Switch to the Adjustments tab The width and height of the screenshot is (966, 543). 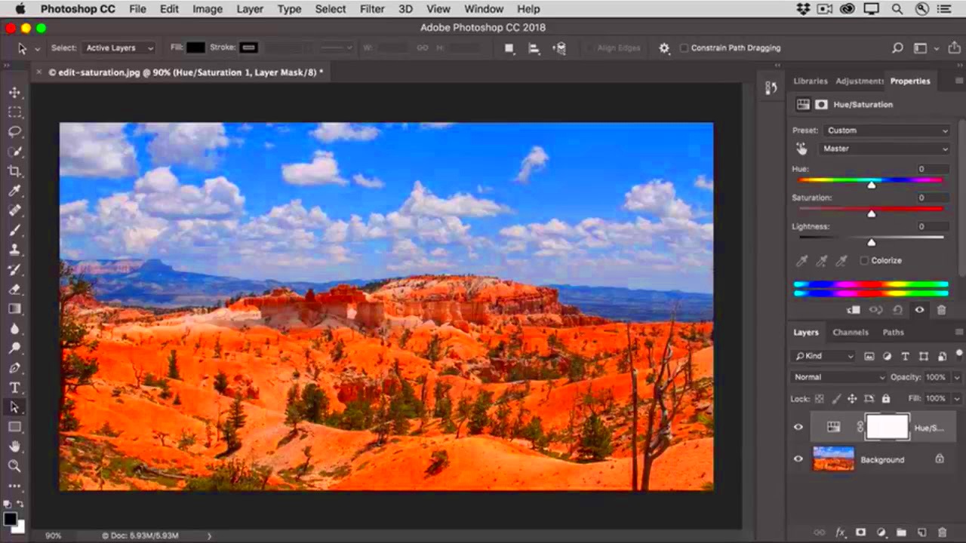pos(860,81)
